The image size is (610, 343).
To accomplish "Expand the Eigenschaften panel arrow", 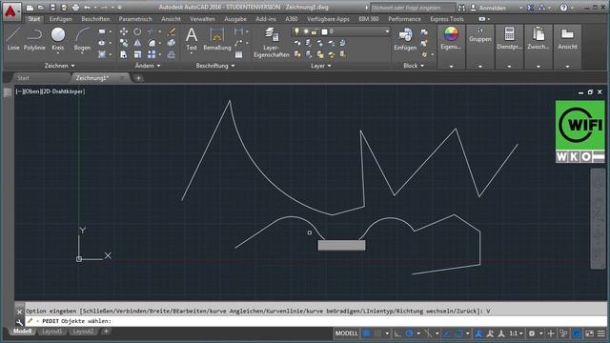I will [451, 67].
